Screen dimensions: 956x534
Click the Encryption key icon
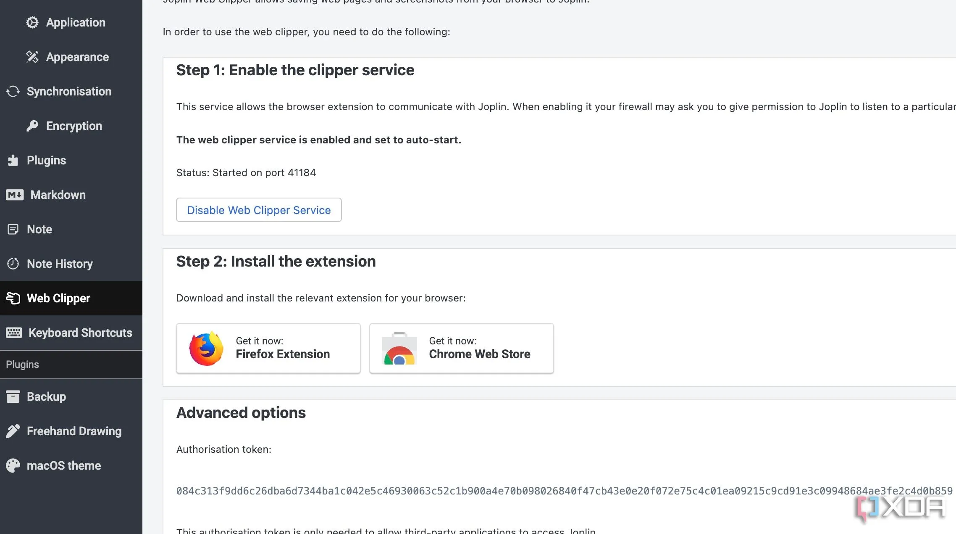click(32, 126)
